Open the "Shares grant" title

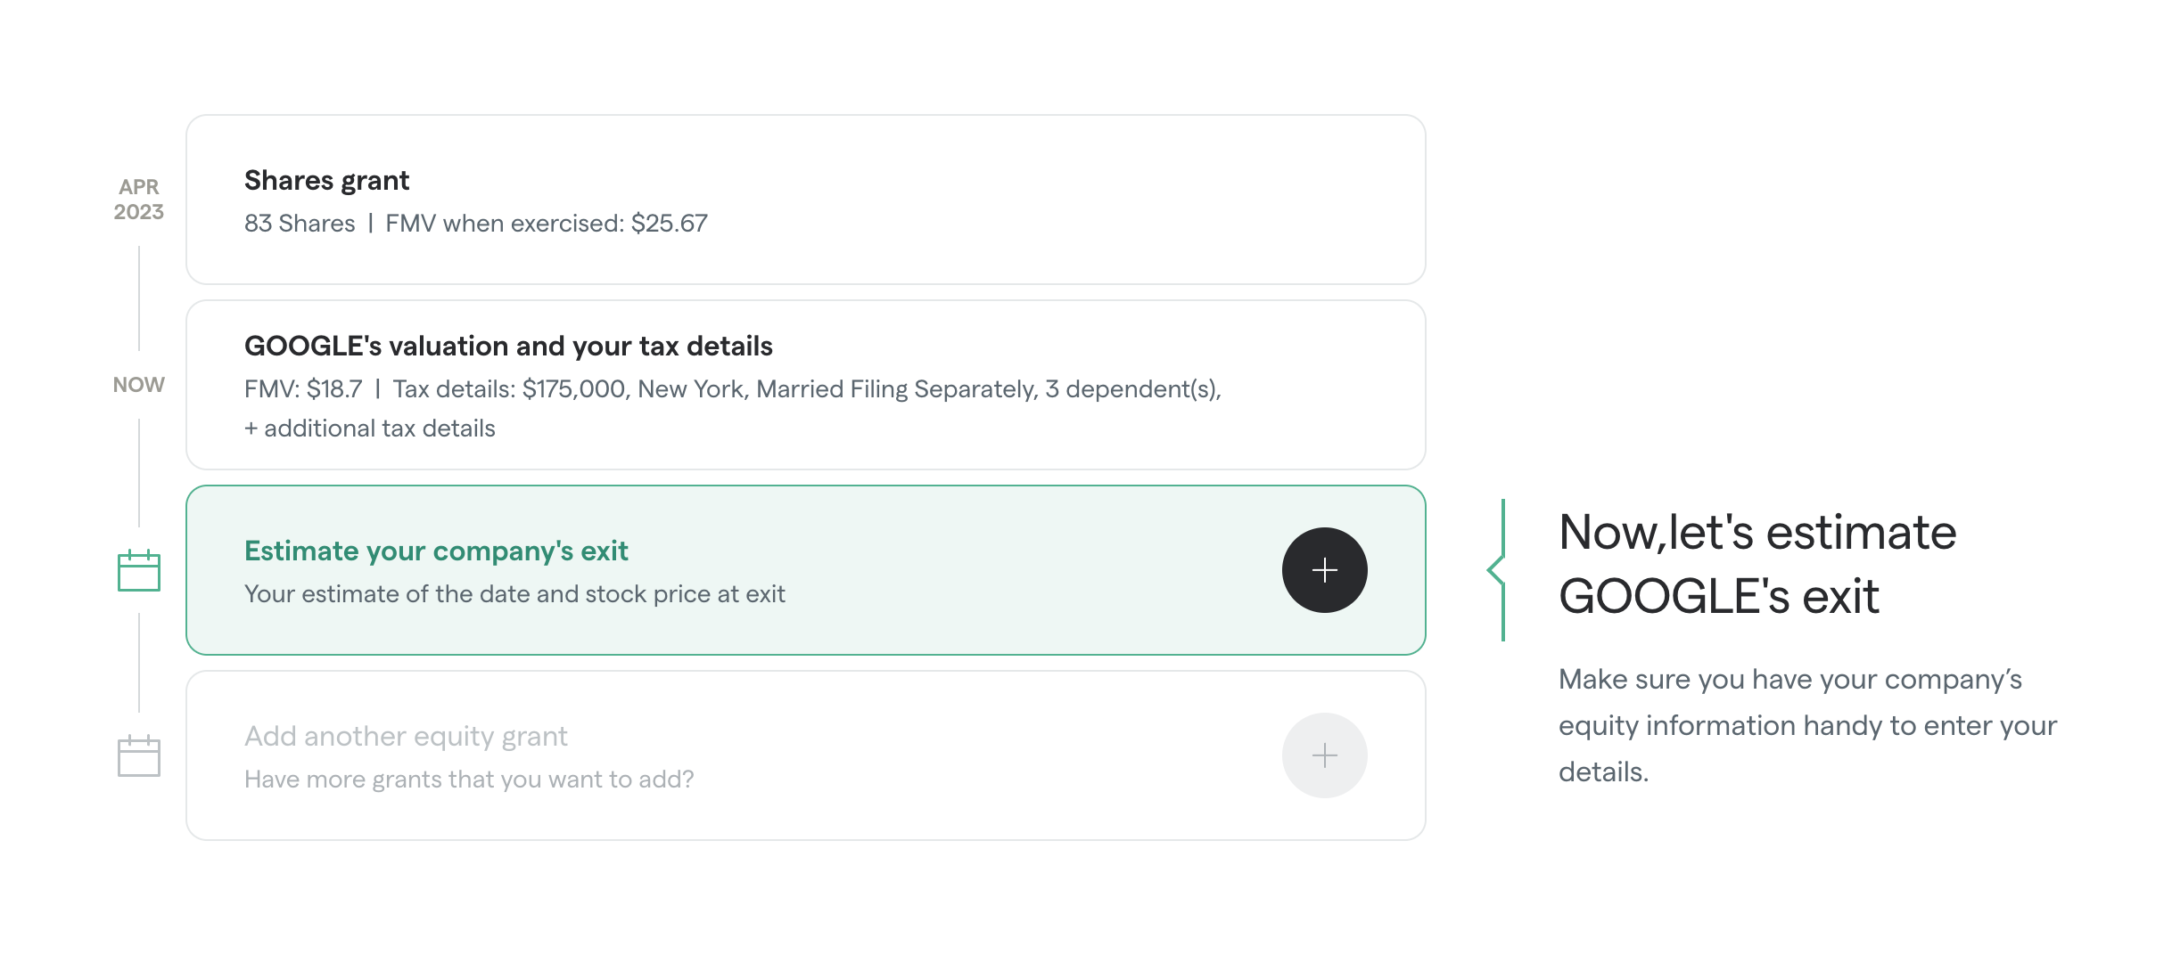pyautogui.click(x=326, y=181)
